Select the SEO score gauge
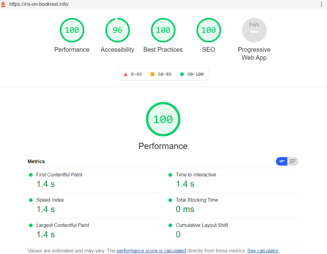Viewport: 327px width, 254px height. [209, 30]
